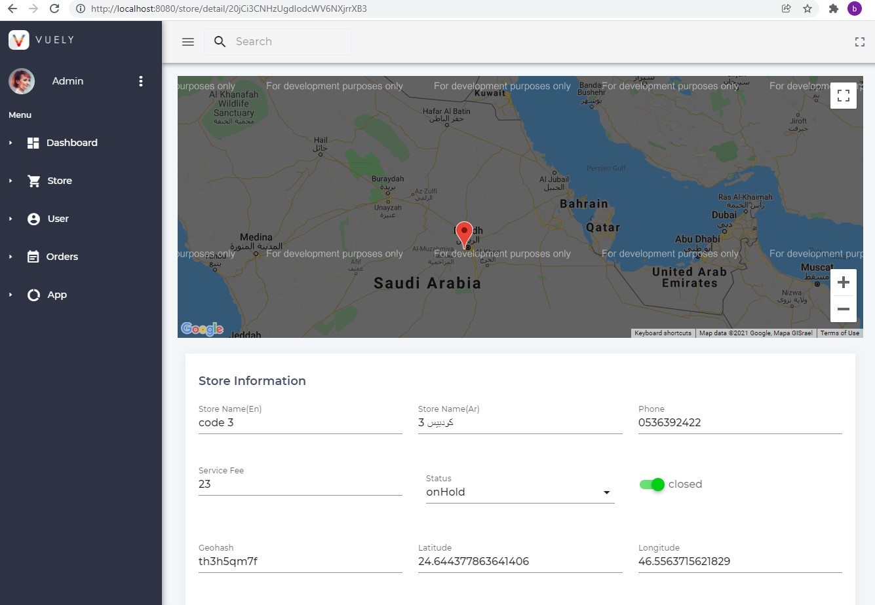Viewport: 875px width, 605px height.
Task: Expand the Dashboard menu section
Action: click(10, 142)
